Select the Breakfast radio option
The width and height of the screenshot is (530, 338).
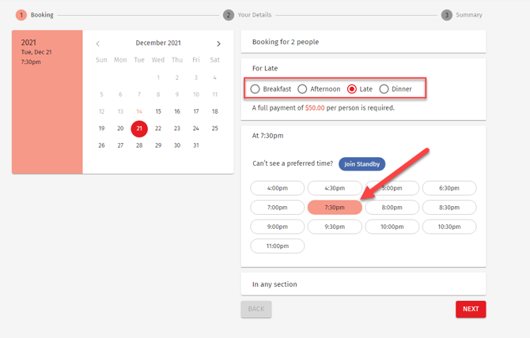tap(256, 89)
